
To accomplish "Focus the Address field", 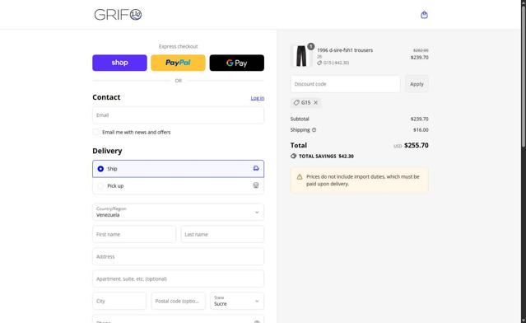I will point(178,256).
